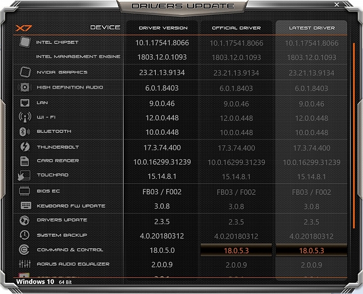Click audio driver version 6.0.1.8403
This screenshot has height=294, width=363.
162,88
